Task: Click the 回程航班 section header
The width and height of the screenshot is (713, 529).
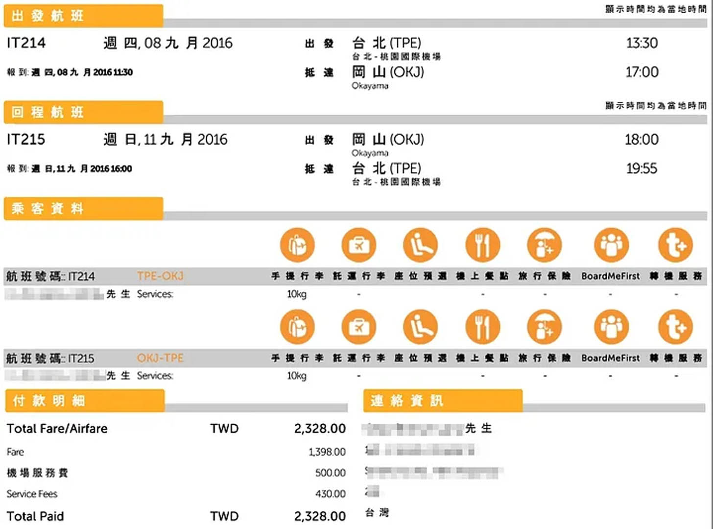Action: (83, 112)
